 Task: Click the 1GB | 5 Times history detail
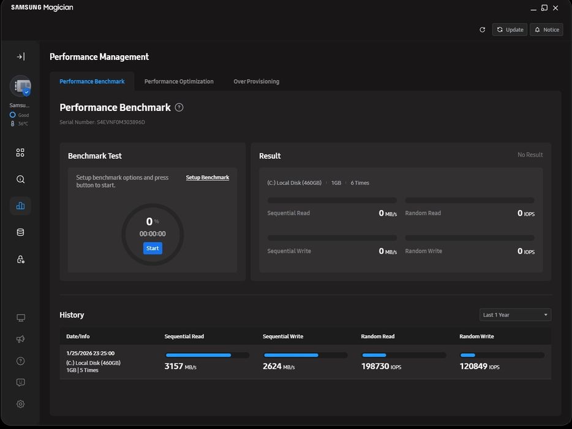click(x=82, y=370)
